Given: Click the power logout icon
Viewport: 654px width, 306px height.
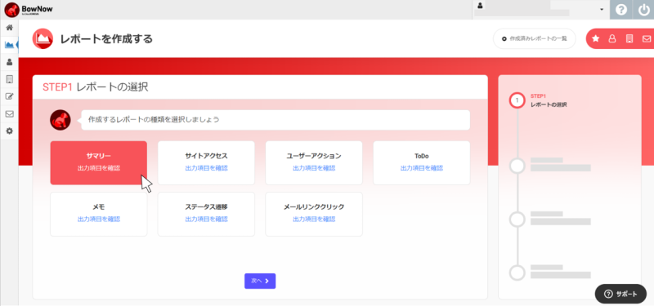Looking at the screenshot, I should point(644,10).
